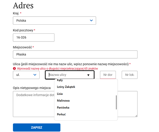Click the street list scrollbar thumb
159x132 pixels.
[116, 102]
